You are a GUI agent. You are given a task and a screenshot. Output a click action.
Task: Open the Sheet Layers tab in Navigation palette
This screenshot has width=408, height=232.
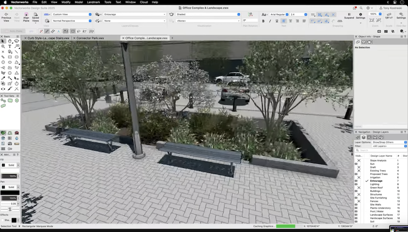tap(369, 137)
